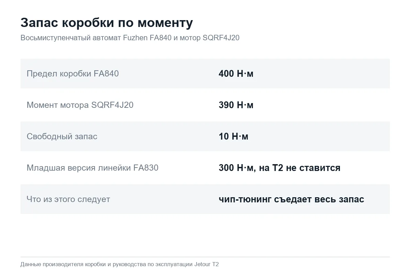The width and height of the screenshot is (410, 273).
Task: Click the word Данные in the footer
Action: [30, 264]
